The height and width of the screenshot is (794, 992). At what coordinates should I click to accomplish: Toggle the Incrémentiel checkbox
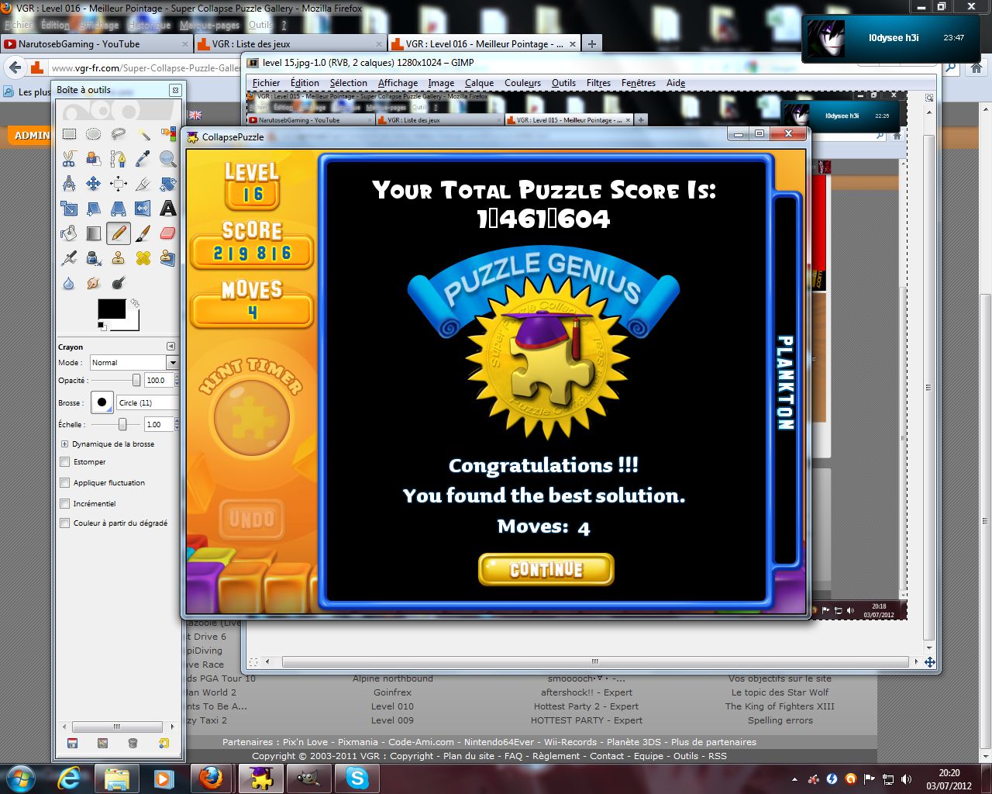(x=65, y=504)
